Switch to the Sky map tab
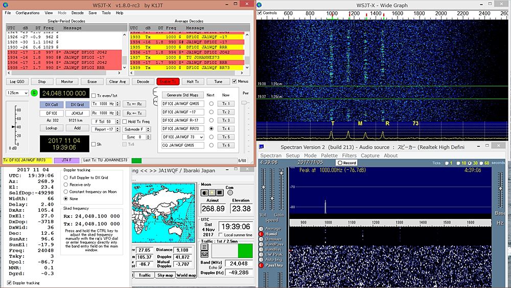This screenshot has width=511, height=288. (165, 275)
